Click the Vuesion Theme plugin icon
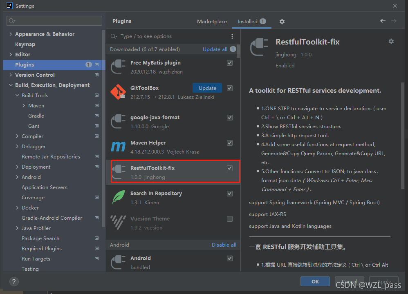Viewport: 408px width, 294px height. (119, 223)
